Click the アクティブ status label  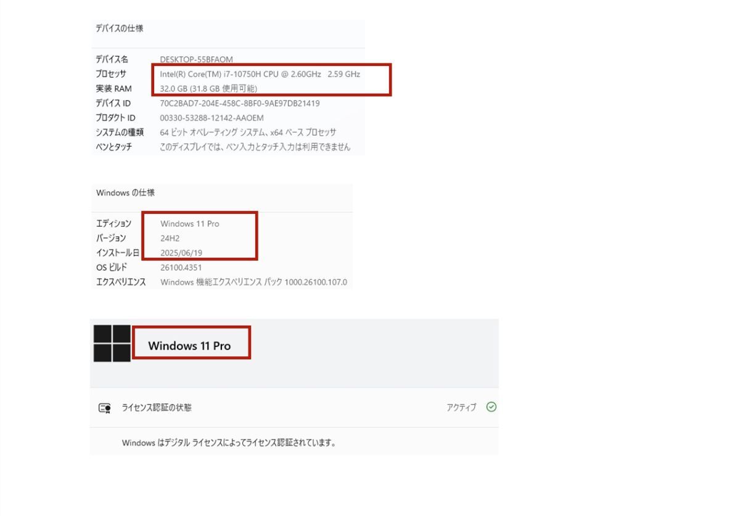tap(461, 407)
